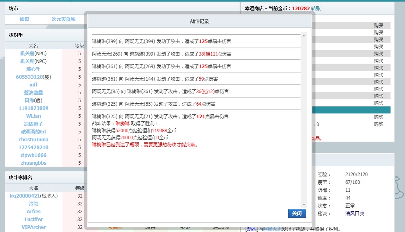Open ranked player Luciffer

pyautogui.click(x=34, y=219)
